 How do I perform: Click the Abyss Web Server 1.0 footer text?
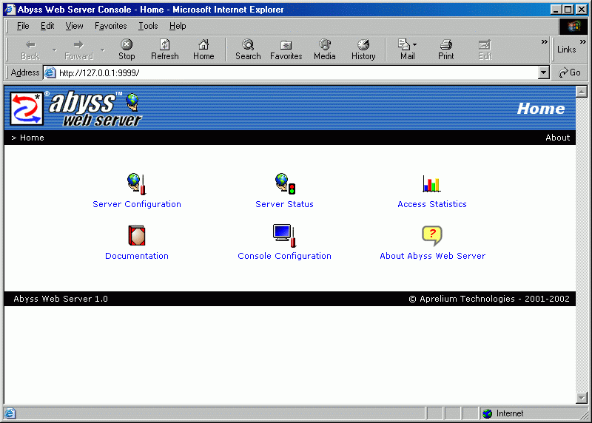pos(61,299)
